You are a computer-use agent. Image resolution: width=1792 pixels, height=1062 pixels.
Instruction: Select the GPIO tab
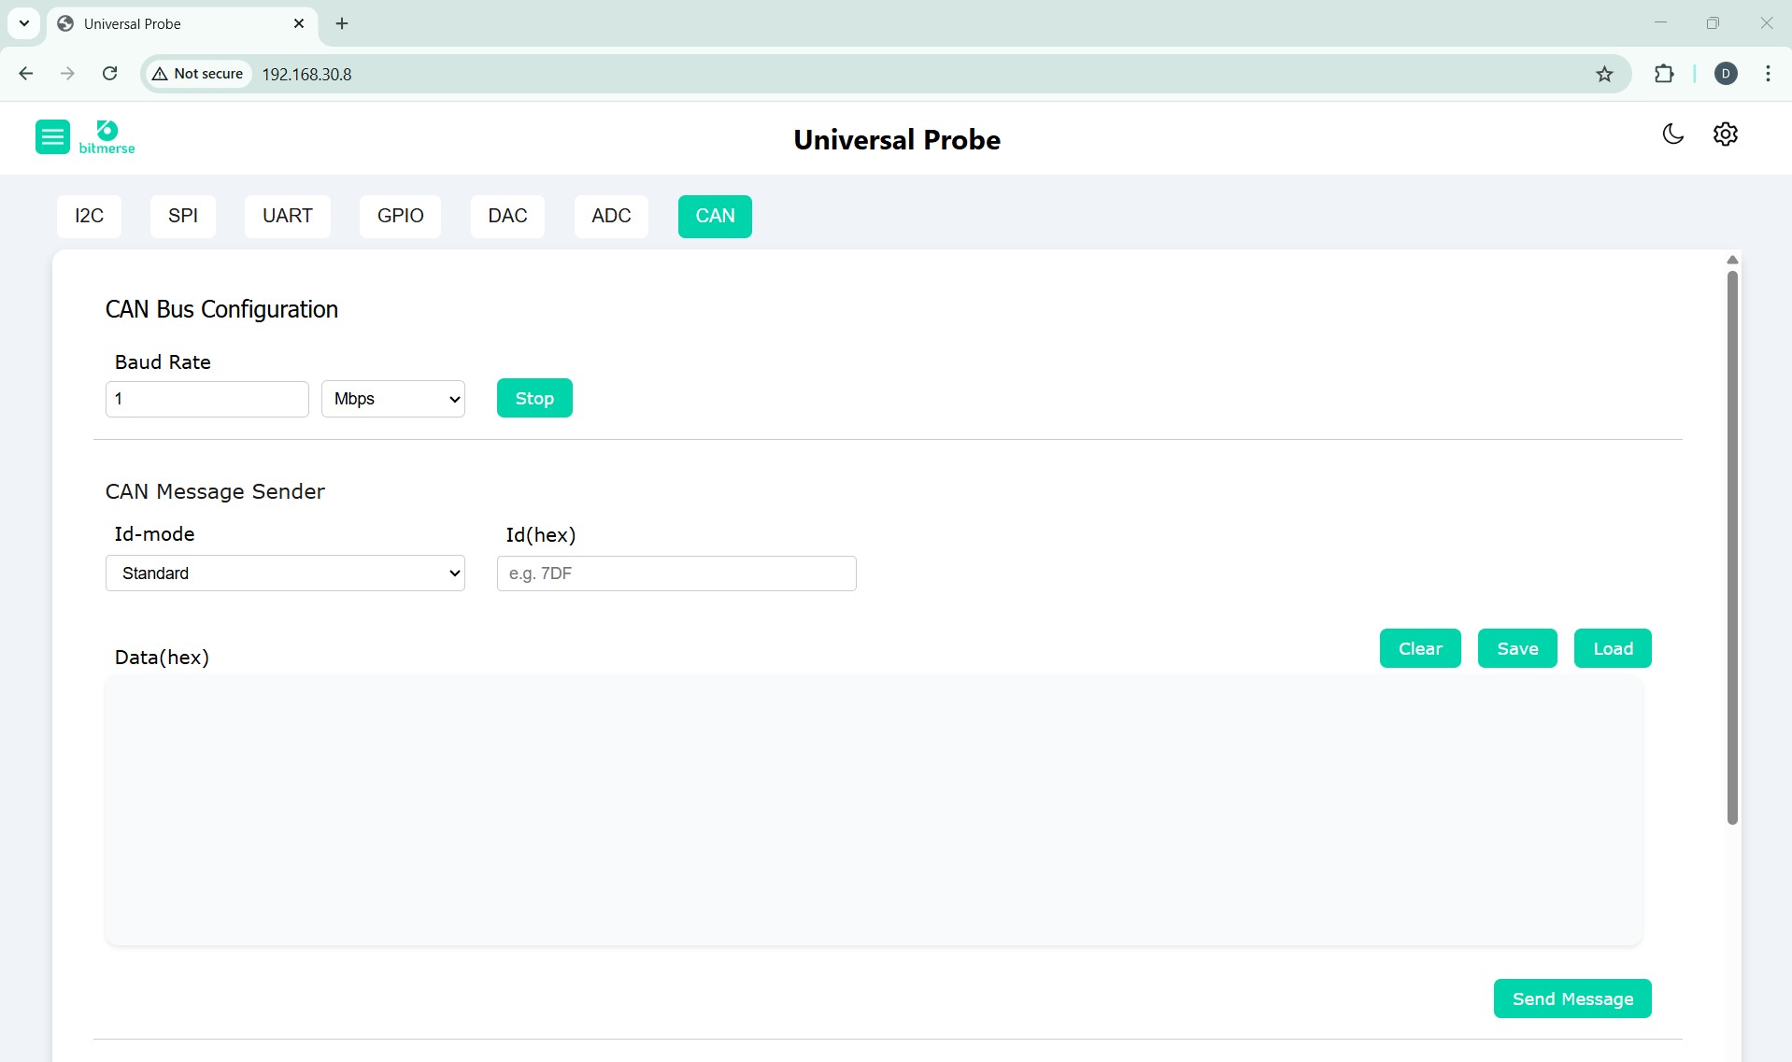pos(400,217)
